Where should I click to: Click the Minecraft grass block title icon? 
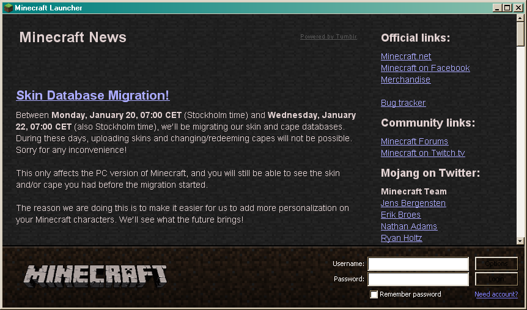coord(9,8)
